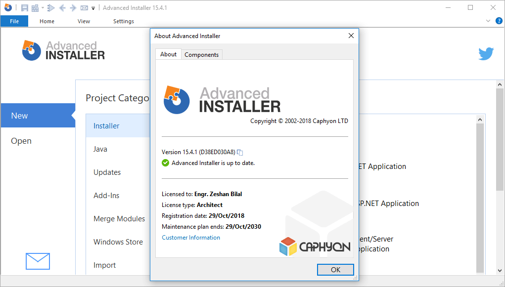Click the Caphyon logo in the About dialog
The height and width of the screenshot is (287, 505).
click(315, 247)
